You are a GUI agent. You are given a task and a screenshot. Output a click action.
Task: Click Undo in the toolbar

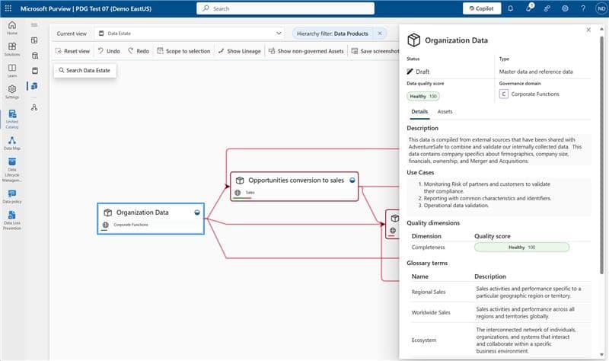[109, 51]
